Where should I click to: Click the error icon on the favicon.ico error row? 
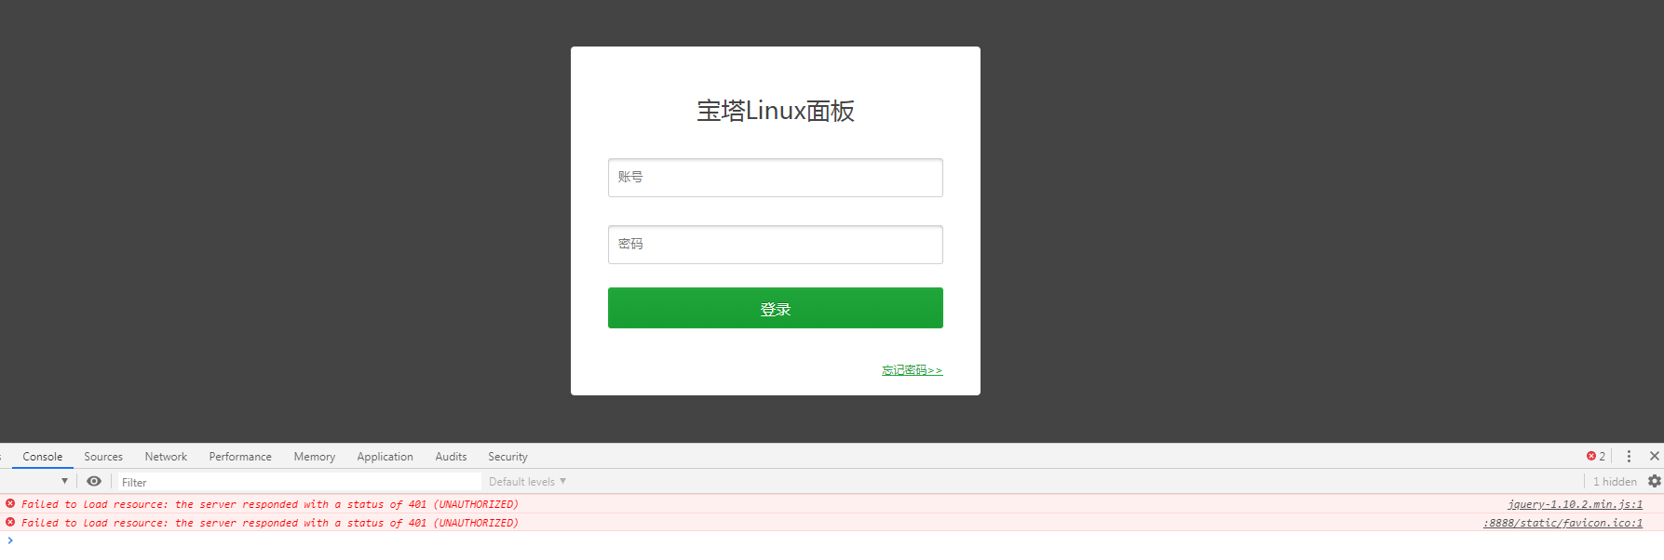[x=10, y=522]
